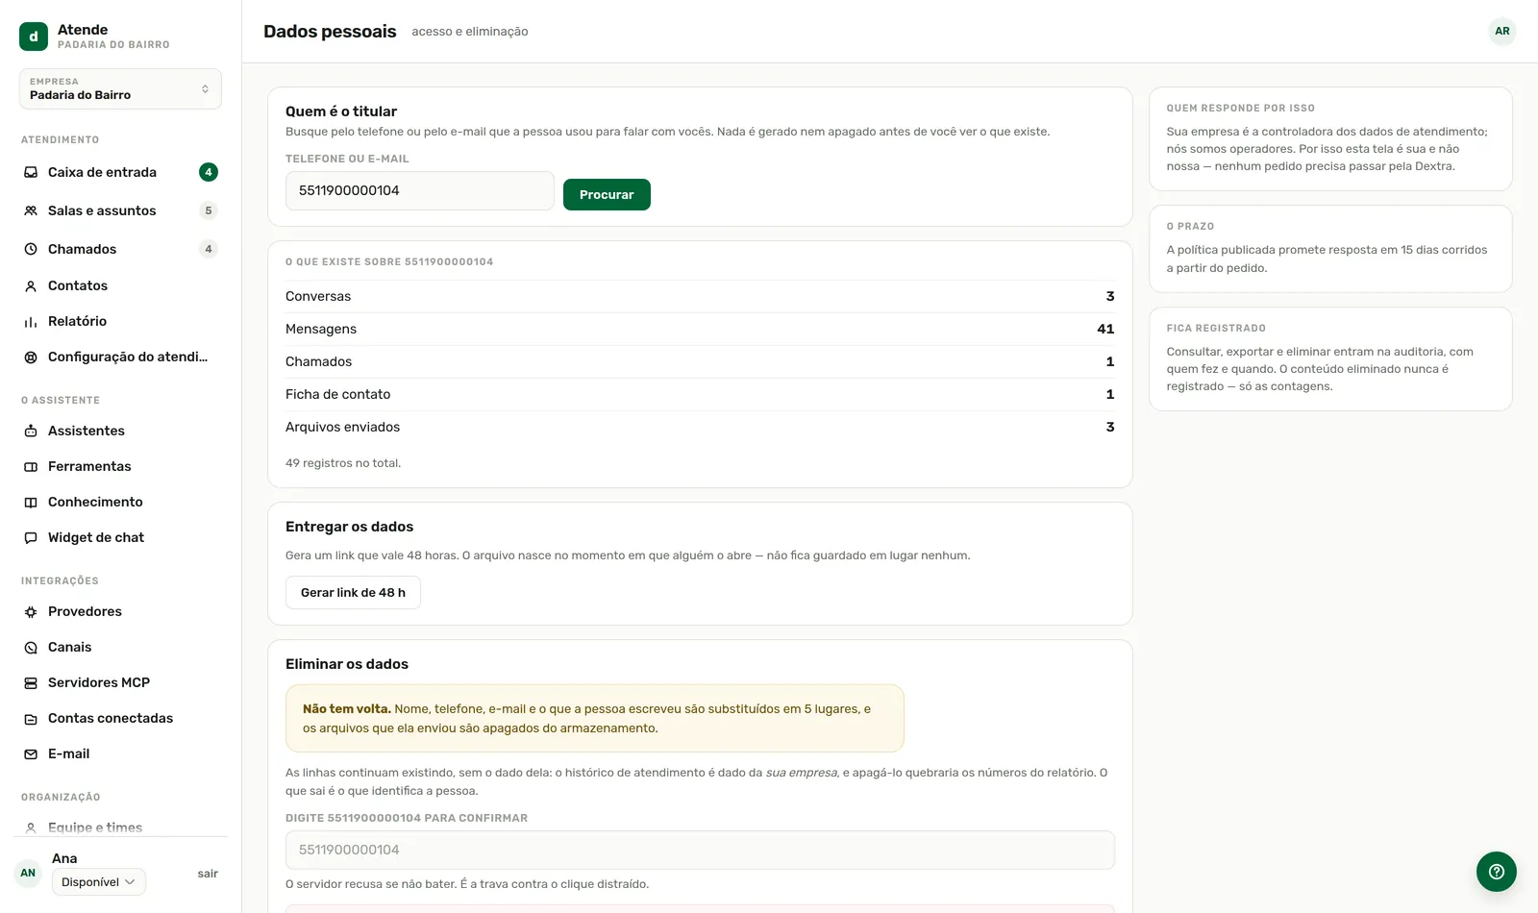This screenshot has height=913, width=1538.
Task: Click the Chamados clock icon
Action: 31,249
